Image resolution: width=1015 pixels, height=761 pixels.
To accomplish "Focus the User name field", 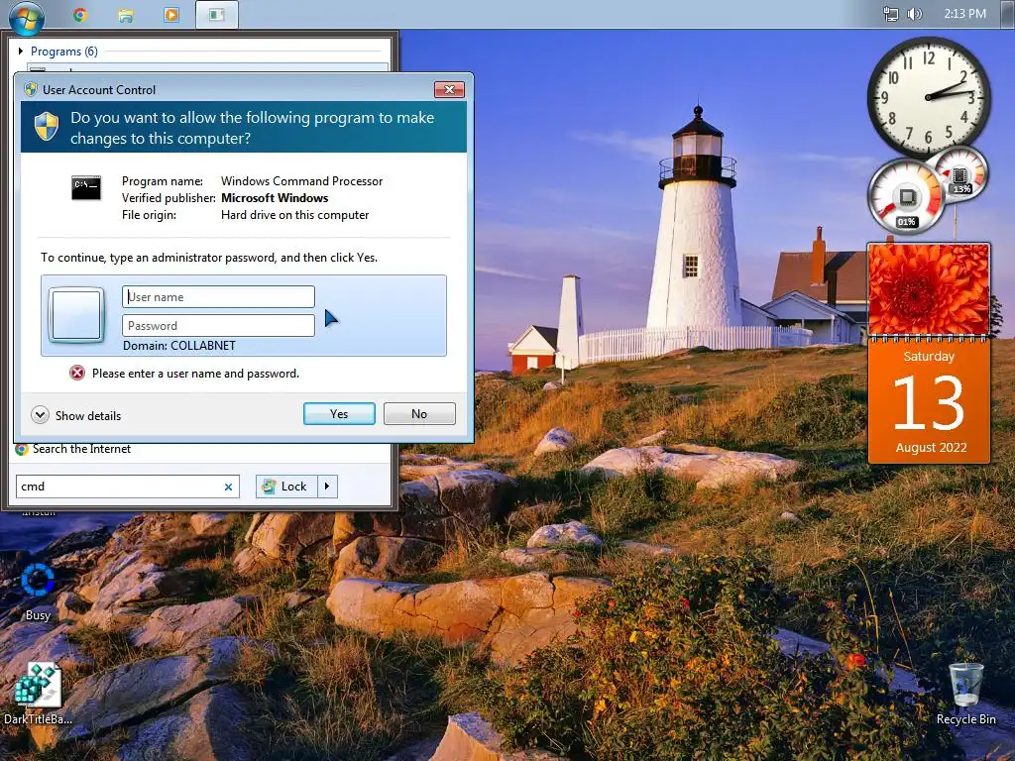I will point(218,297).
